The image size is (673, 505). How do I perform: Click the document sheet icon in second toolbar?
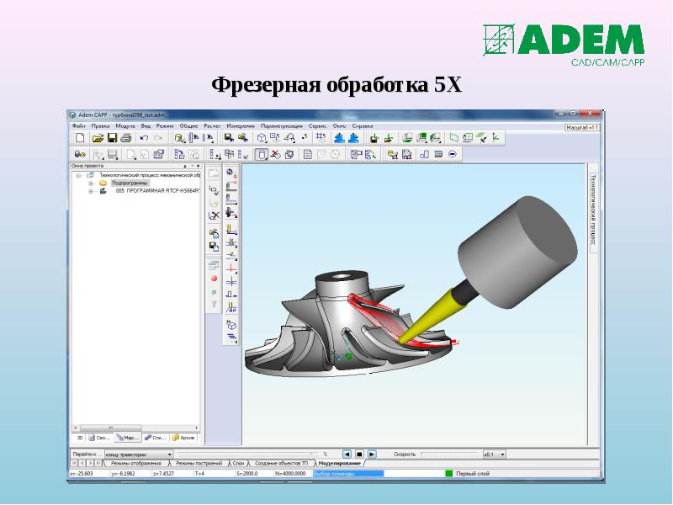307,154
